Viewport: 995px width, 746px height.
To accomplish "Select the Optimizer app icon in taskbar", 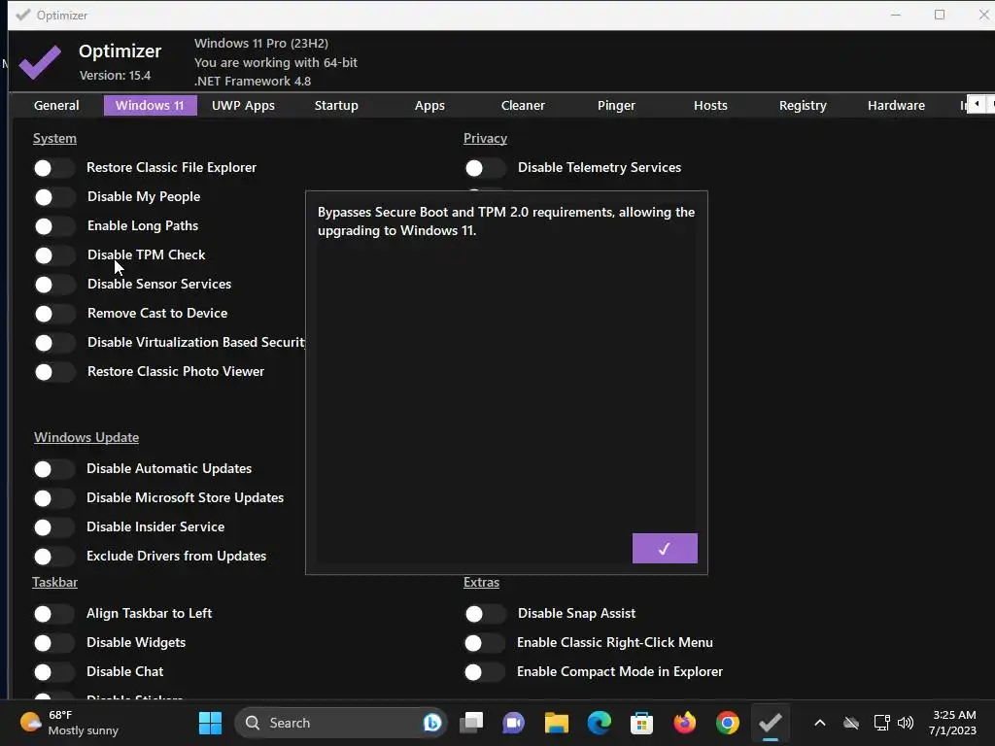I will [771, 723].
